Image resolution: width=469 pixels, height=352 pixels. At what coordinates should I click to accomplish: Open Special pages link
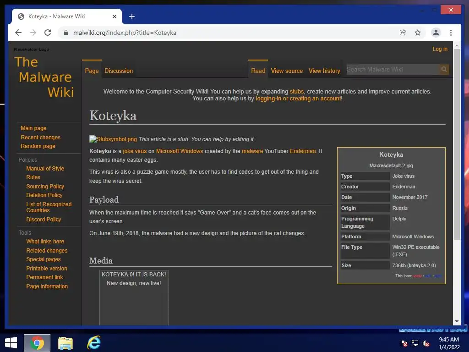coord(44,259)
